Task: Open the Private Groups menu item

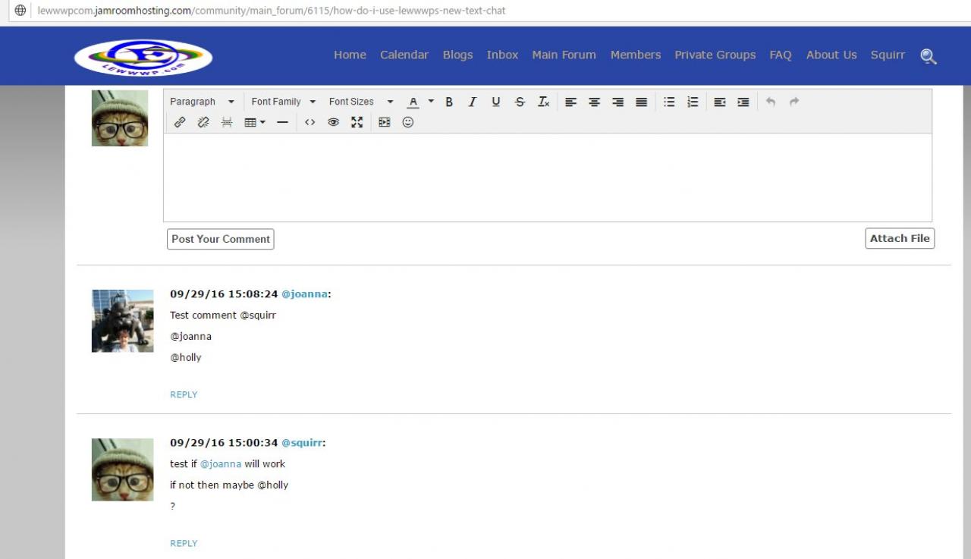Action: click(x=715, y=55)
